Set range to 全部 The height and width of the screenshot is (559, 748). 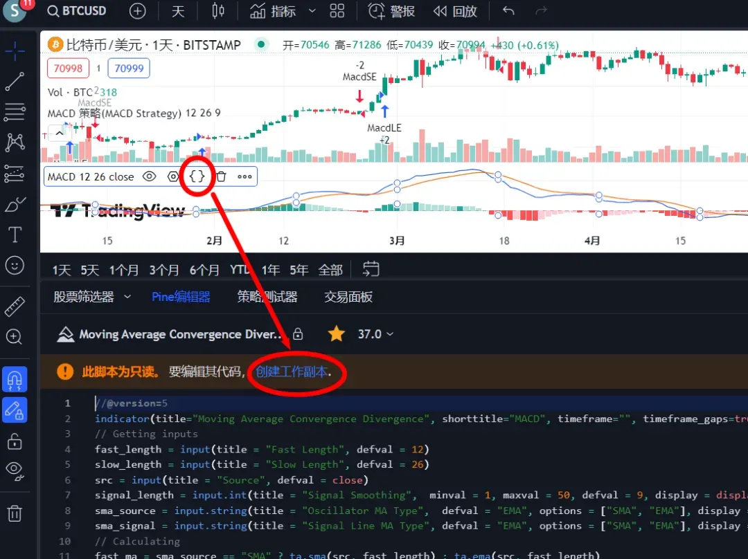point(330,271)
